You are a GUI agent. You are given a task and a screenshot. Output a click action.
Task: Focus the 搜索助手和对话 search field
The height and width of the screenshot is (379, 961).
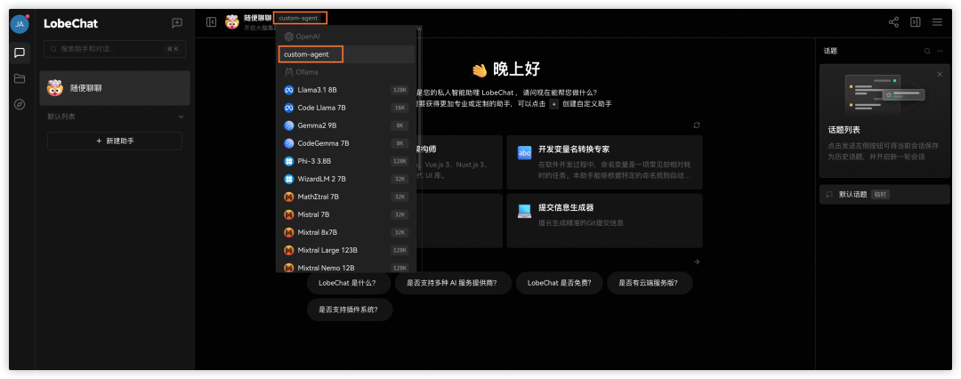(x=115, y=48)
